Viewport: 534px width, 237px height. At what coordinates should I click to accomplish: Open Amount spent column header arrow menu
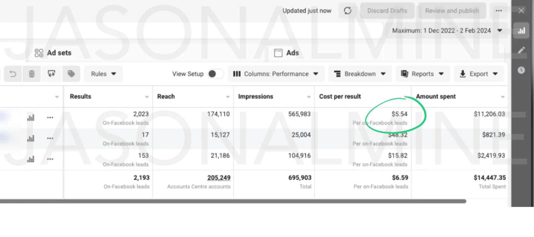pyautogui.click(x=503, y=97)
